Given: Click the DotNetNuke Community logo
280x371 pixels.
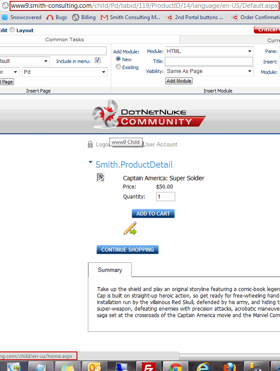Looking at the screenshot, I should pyautogui.click(x=149, y=114).
